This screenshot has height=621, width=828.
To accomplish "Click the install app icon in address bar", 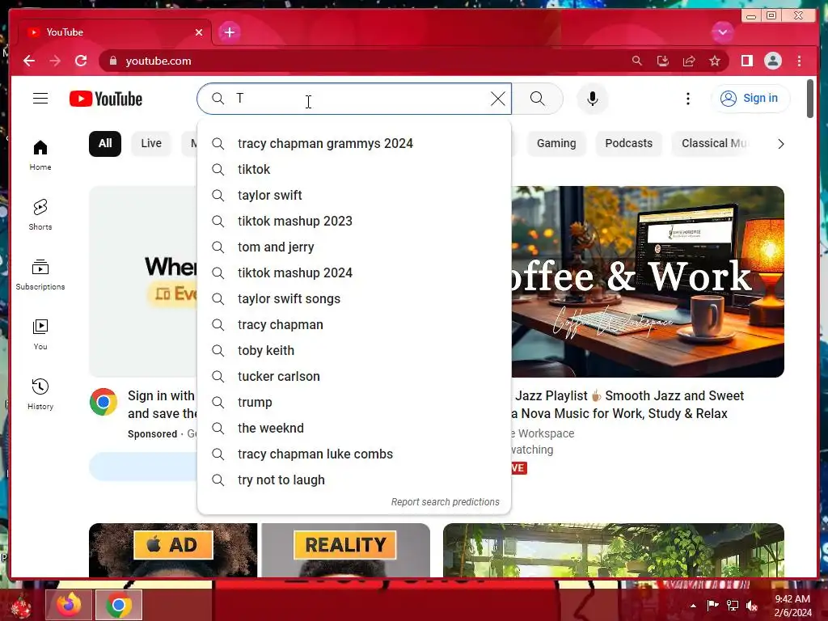I will click(x=663, y=61).
